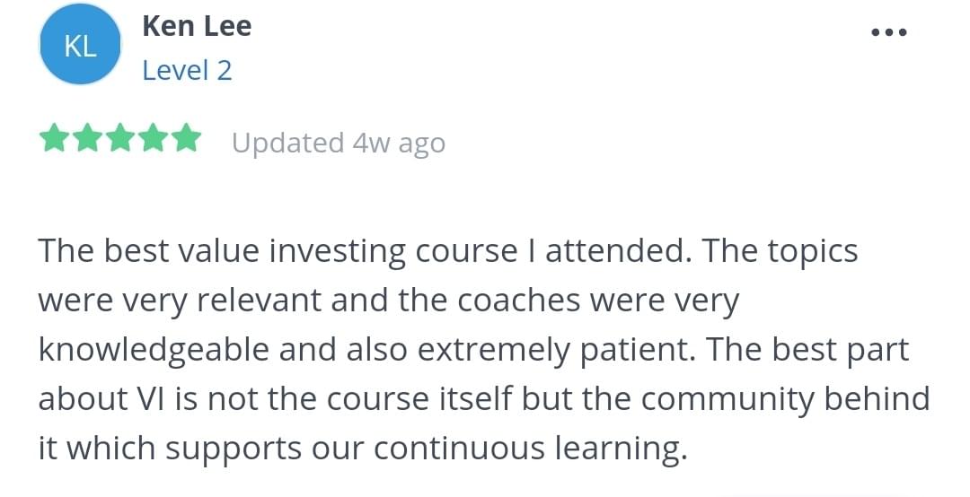This screenshot has height=497, width=970.
Task: Click the fifth green rating star
Action: 186,140
